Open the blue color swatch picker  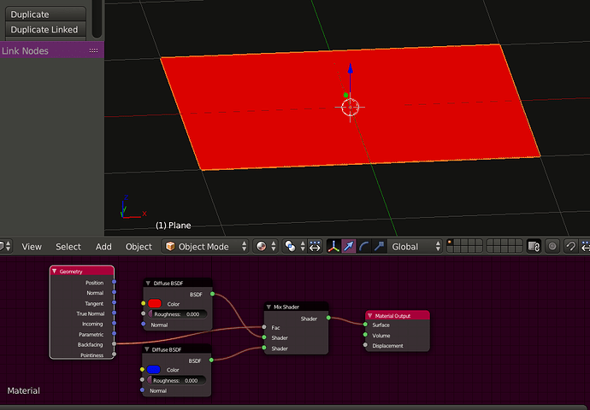coord(154,369)
